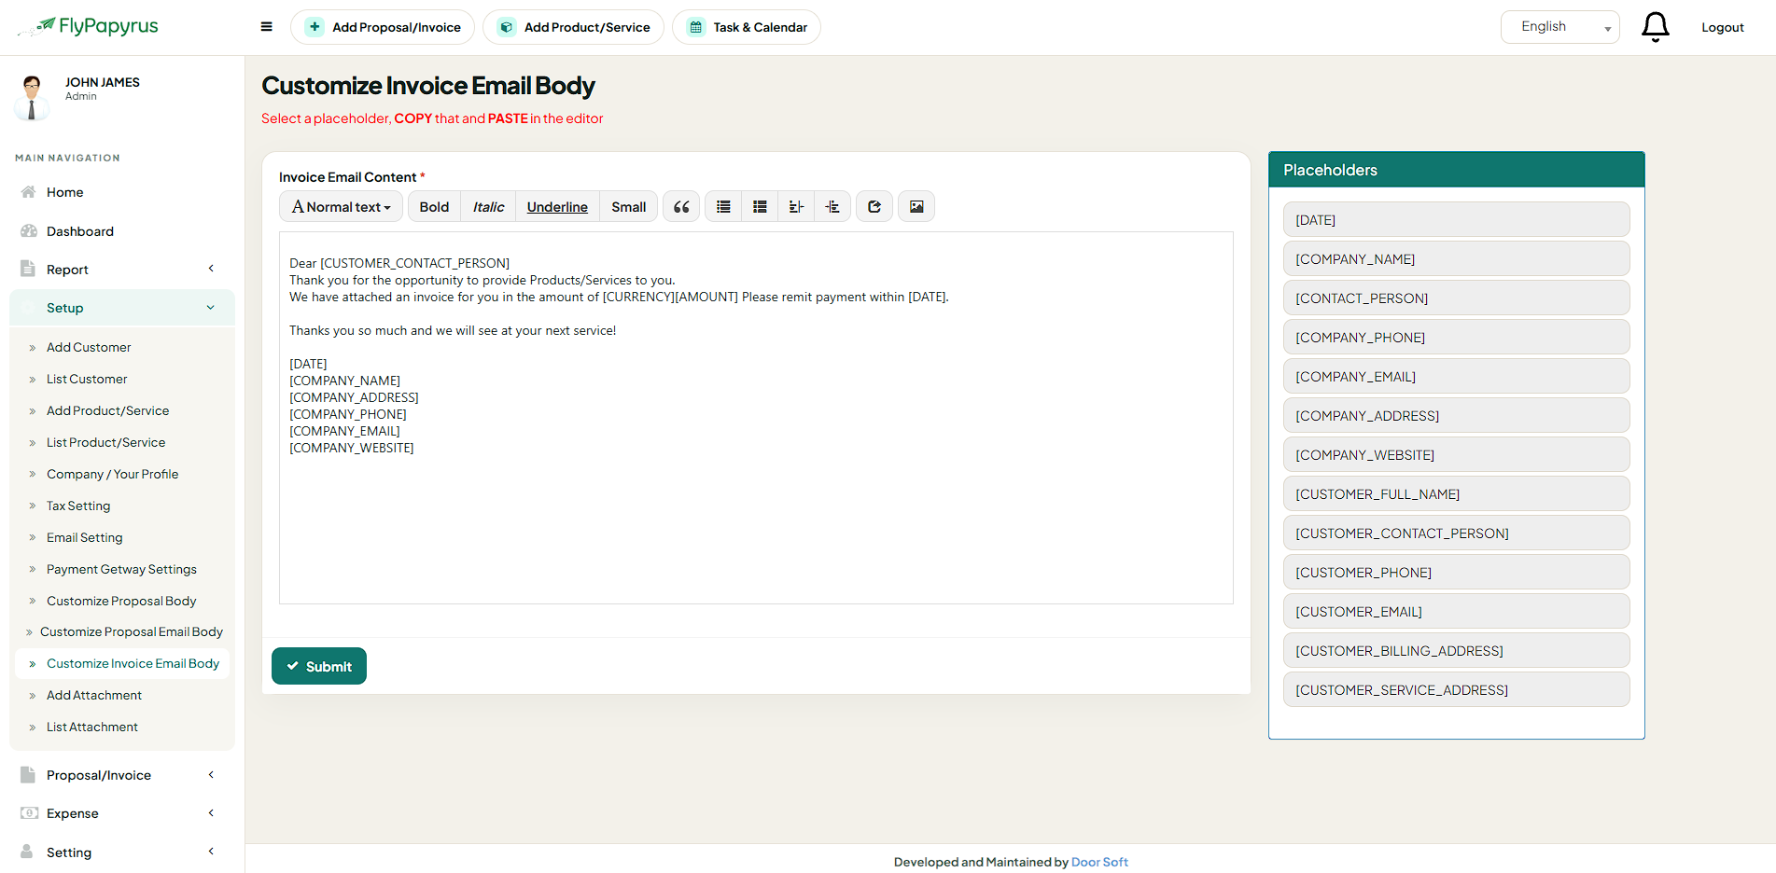The height and width of the screenshot is (873, 1776).
Task: Click the FlyPapyrus logo
Action: pos(89,26)
